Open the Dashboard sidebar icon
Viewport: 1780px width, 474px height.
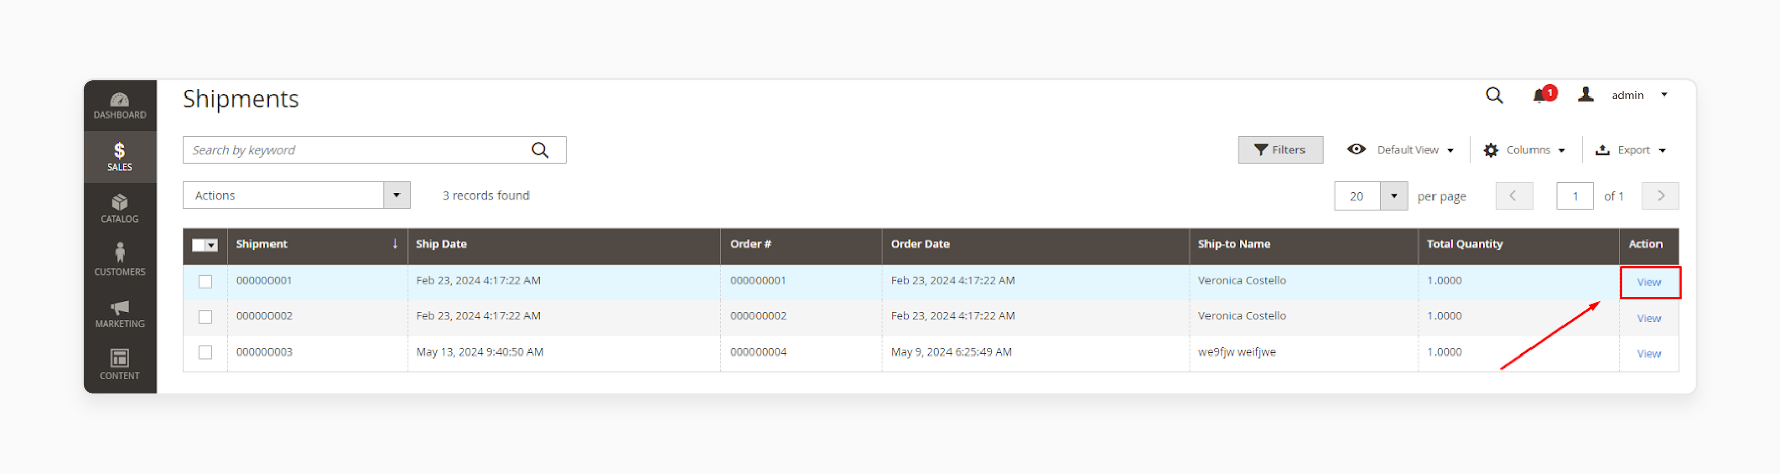[120, 106]
